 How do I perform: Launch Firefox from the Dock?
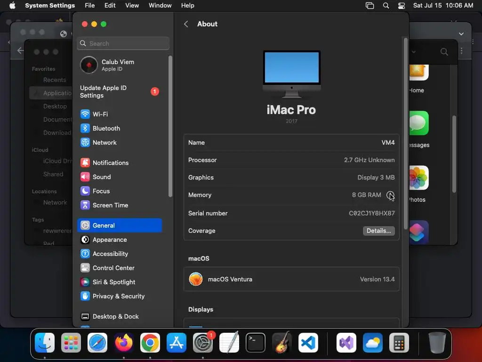(x=124, y=343)
